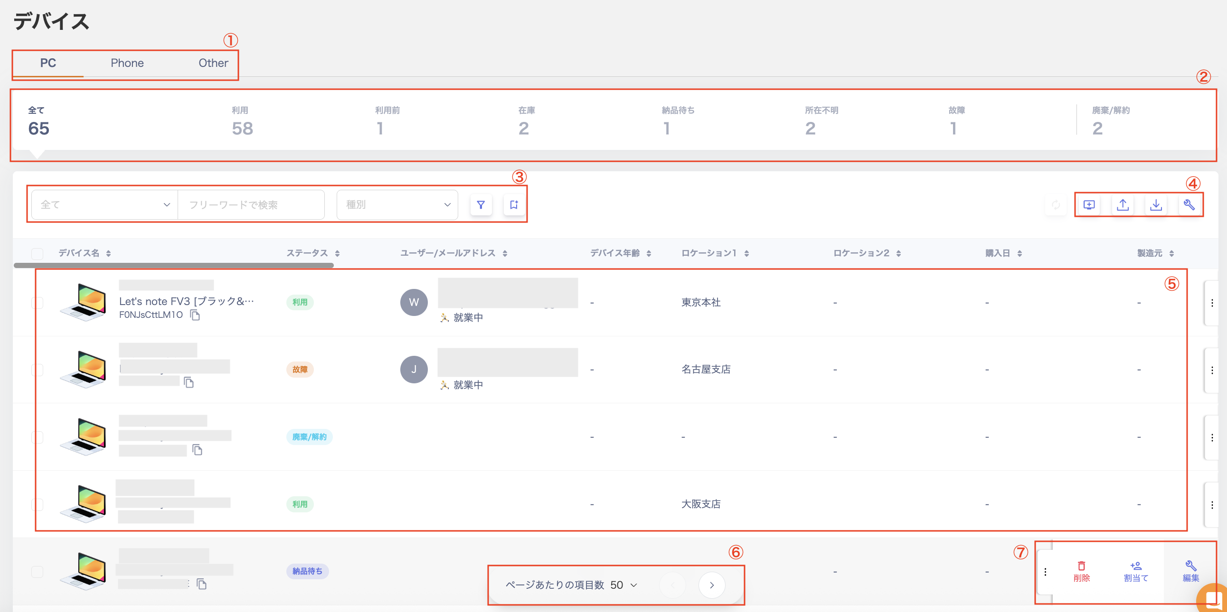Click the wrench icon in top toolbar

coord(1189,204)
